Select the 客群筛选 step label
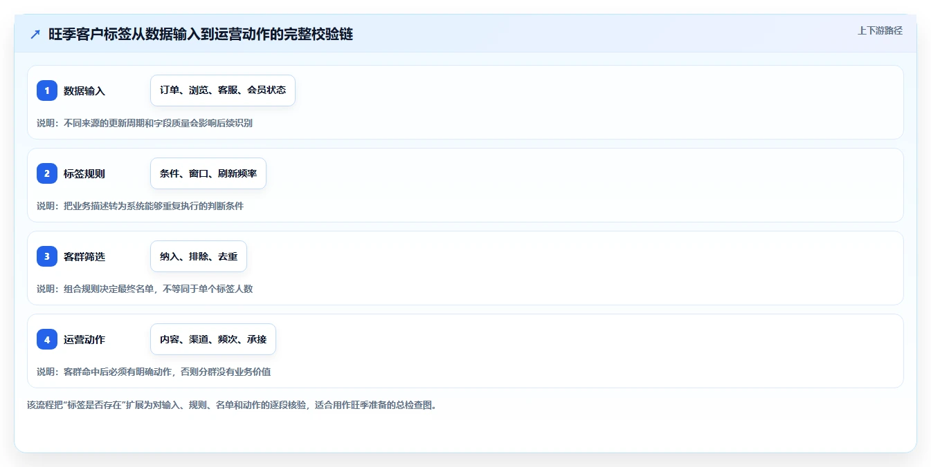This screenshot has width=931, height=467. point(84,256)
